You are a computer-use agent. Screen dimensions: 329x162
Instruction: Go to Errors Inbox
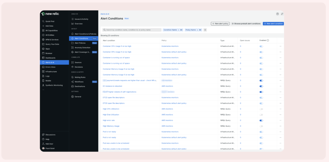[50, 67]
